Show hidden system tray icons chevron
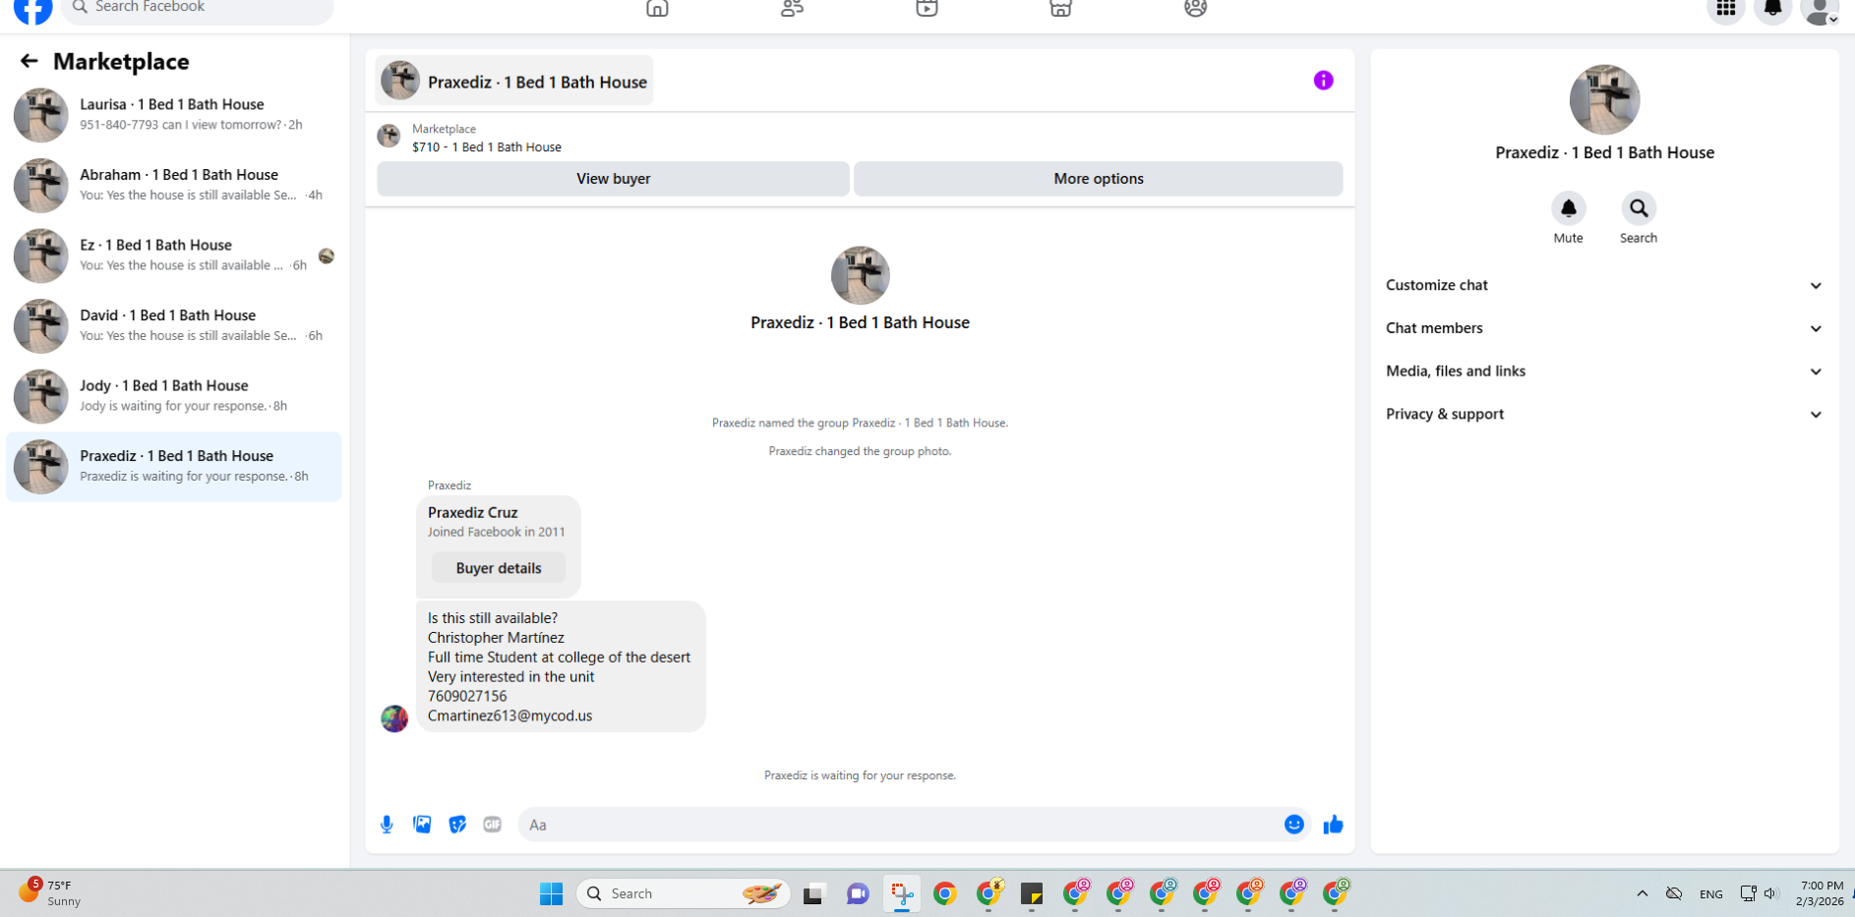This screenshot has height=917, width=1855. [x=1642, y=893]
